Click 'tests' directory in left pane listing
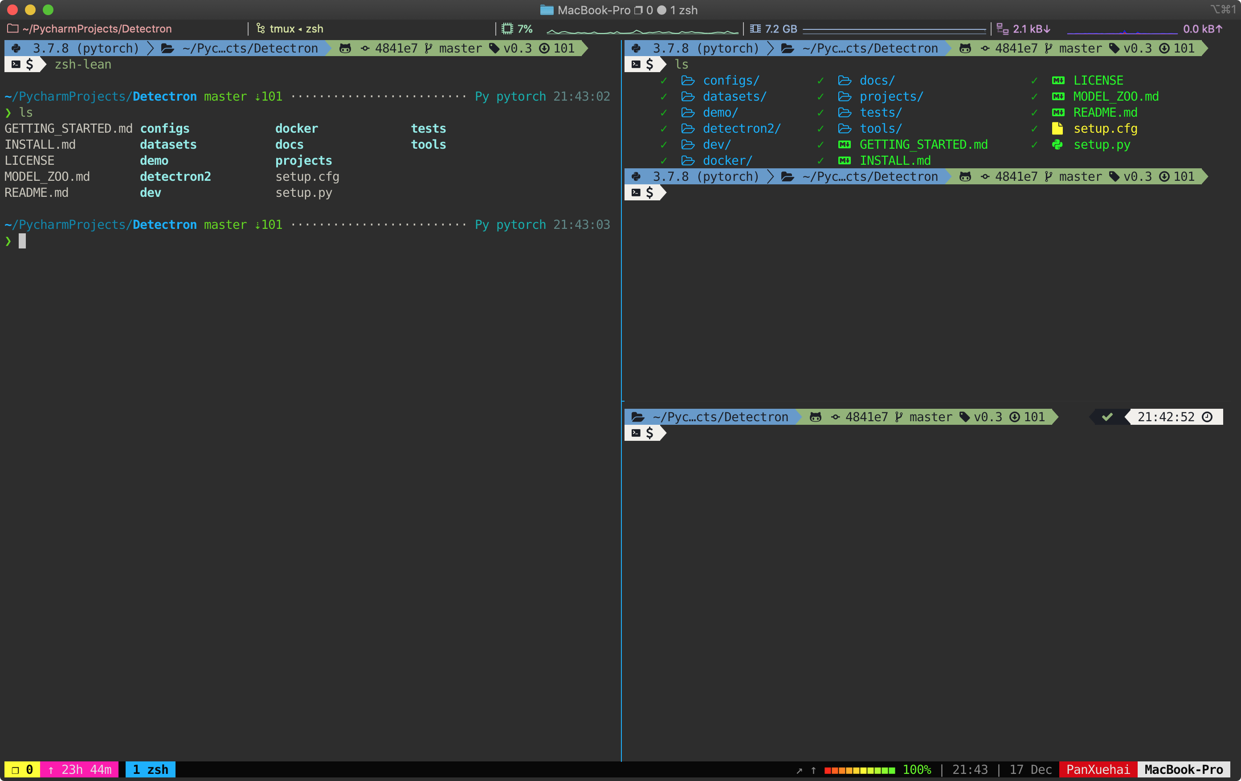This screenshot has height=781, width=1241. point(428,128)
